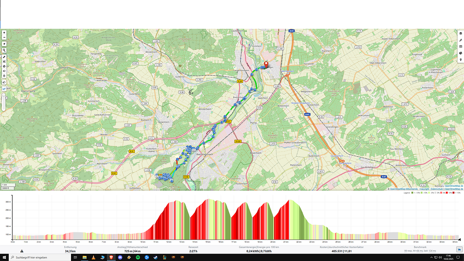Image resolution: width=464 pixels, height=261 pixels.
Task: Open the magnifier search tool on map
Action: click(4, 50)
